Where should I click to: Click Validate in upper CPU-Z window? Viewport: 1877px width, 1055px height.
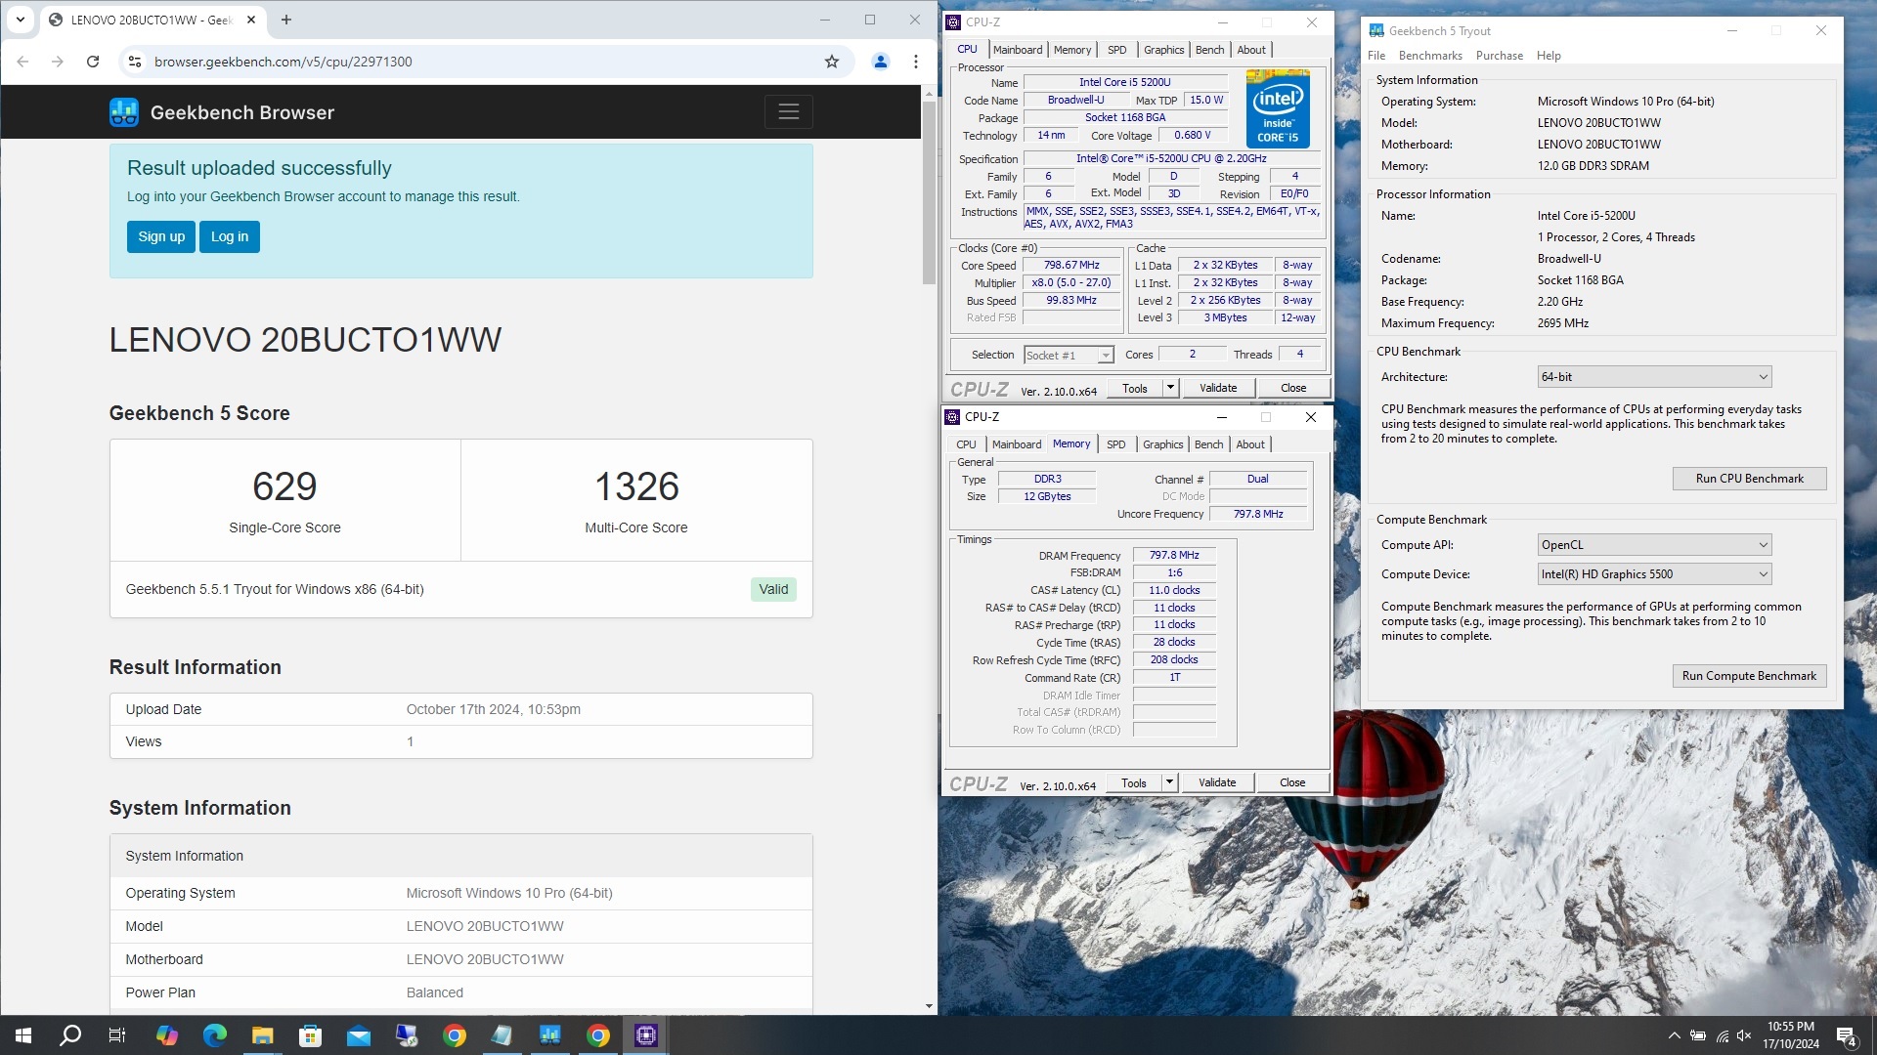(1218, 388)
